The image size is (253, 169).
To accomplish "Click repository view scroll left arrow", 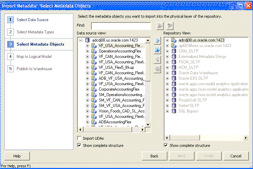I will point(167,138).
